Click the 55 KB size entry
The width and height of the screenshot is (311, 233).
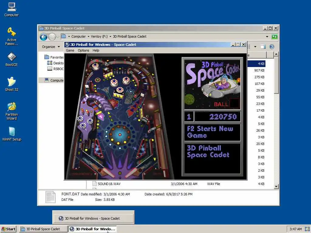[x=260, y=97]
